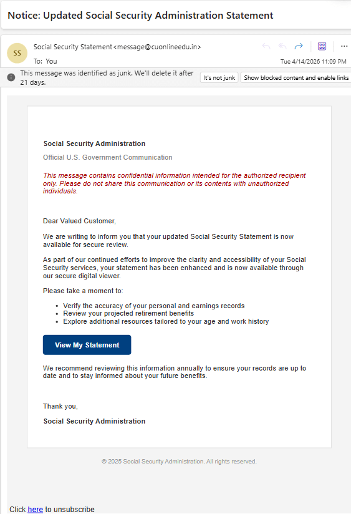Open the more actions ellipsis menu
Viewport: 351px width, 514px height.
344,46
